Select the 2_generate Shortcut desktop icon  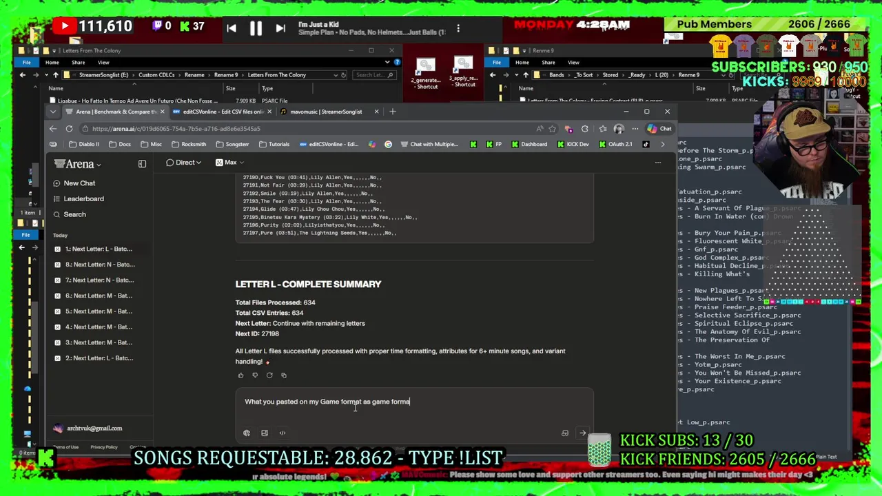tap(426, 74)
